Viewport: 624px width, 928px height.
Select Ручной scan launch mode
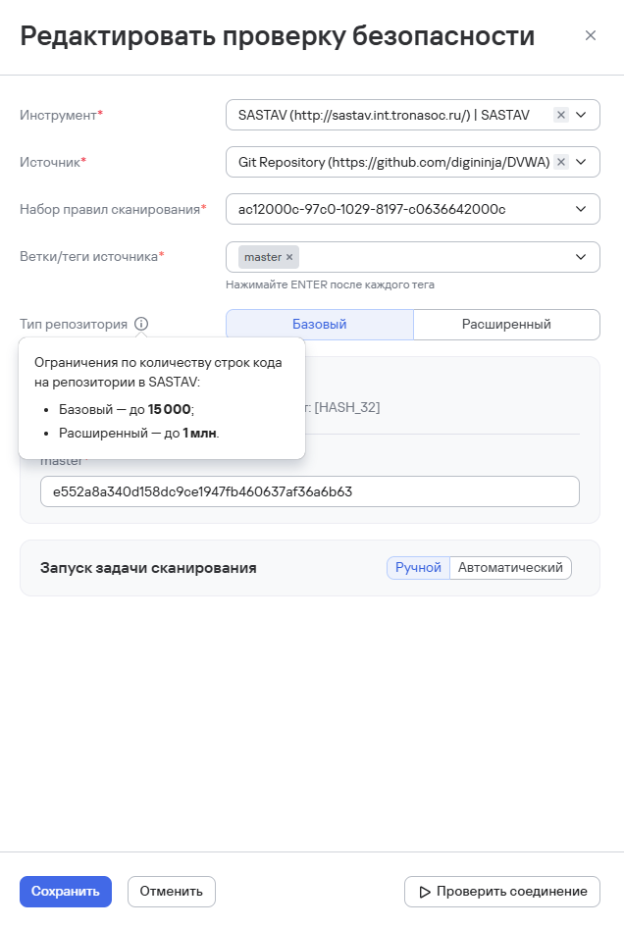tap(417, 567)
